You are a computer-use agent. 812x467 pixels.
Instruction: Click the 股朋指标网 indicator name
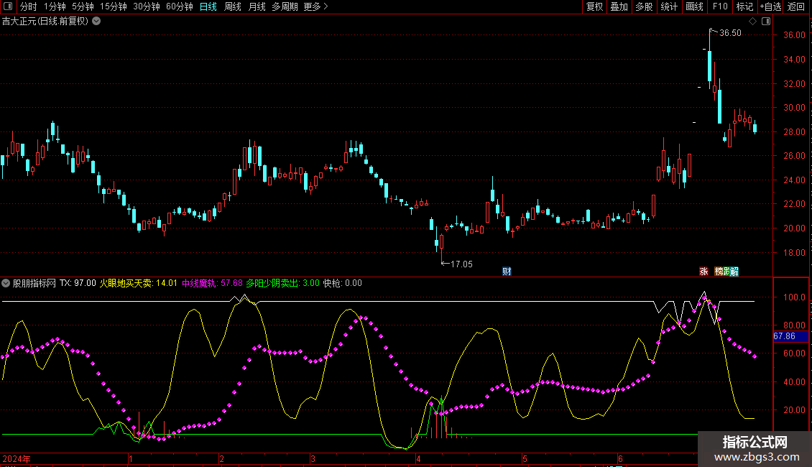[34, 283]
